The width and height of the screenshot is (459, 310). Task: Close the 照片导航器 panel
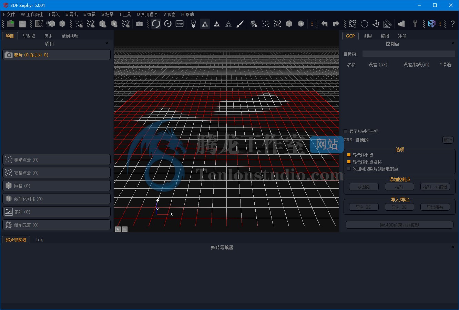(453, 247)
